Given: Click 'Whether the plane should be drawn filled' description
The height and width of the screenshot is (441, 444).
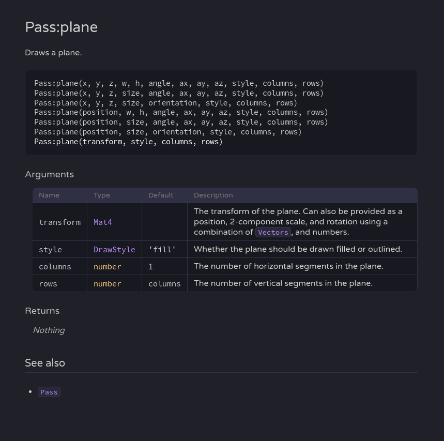Looking at the screenshot, I should click(x=298, y=249).
